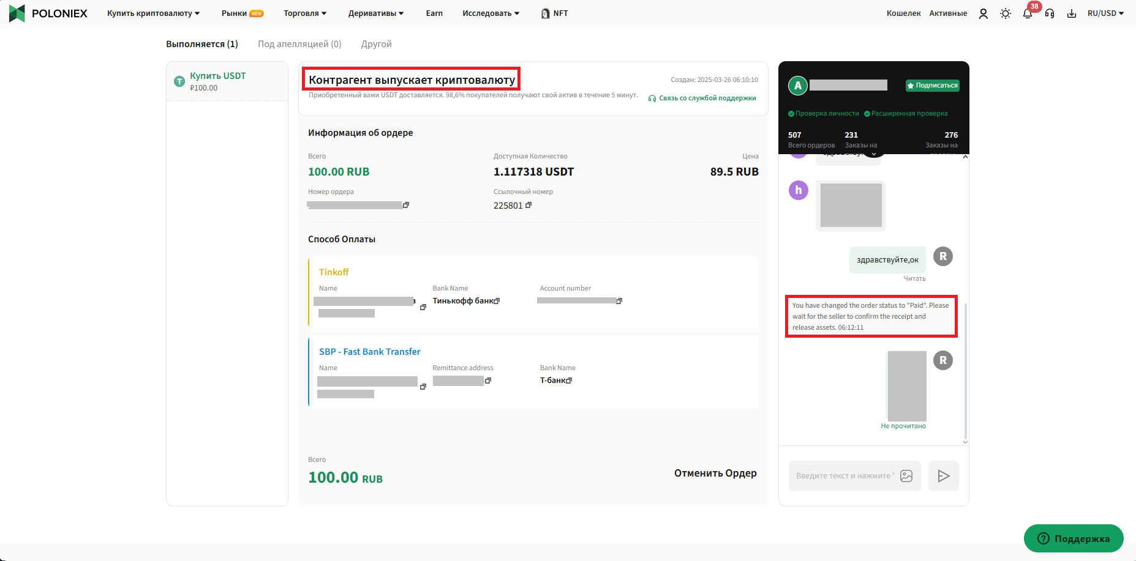The image size is (1136, 561).
Task: Click Подписаться button on seller card
Action: 933,86
